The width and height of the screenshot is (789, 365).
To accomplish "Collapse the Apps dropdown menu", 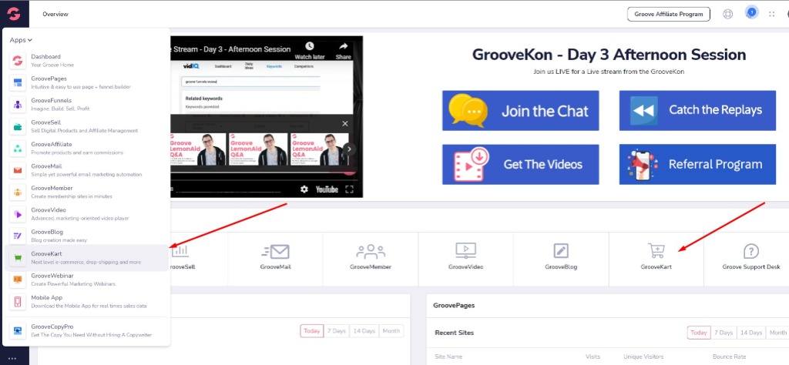I will (21, 40).
